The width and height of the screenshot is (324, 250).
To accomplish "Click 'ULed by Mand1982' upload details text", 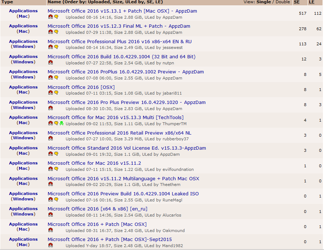I will [164, 246].
